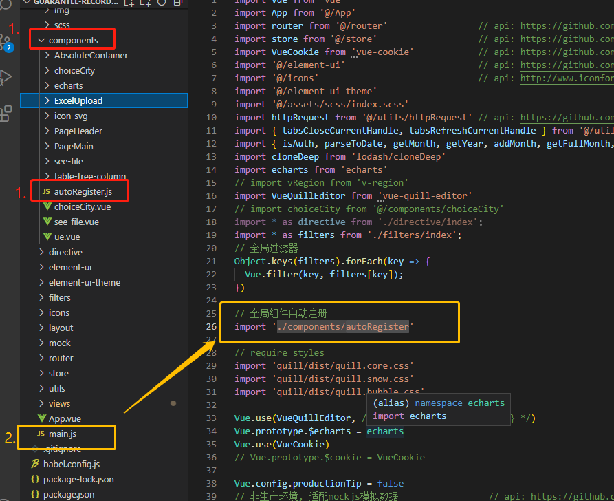
Task: Open main.js in the explorer
Action: pos(63,434)
